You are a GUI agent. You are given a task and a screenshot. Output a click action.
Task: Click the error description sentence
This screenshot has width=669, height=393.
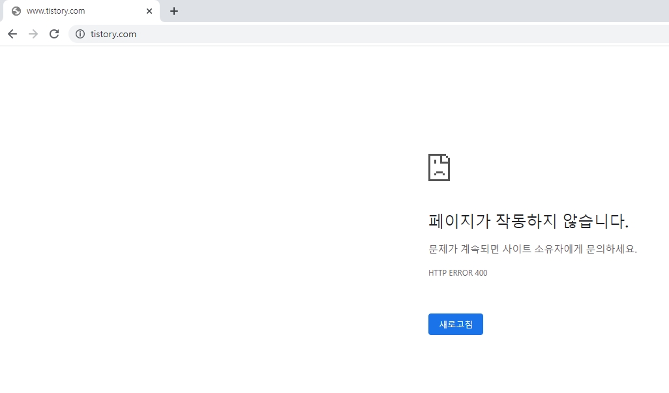[532, 249]
